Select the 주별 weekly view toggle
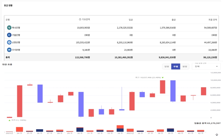Viewport: 223px width, 136px height. click(x=175, y=66)
